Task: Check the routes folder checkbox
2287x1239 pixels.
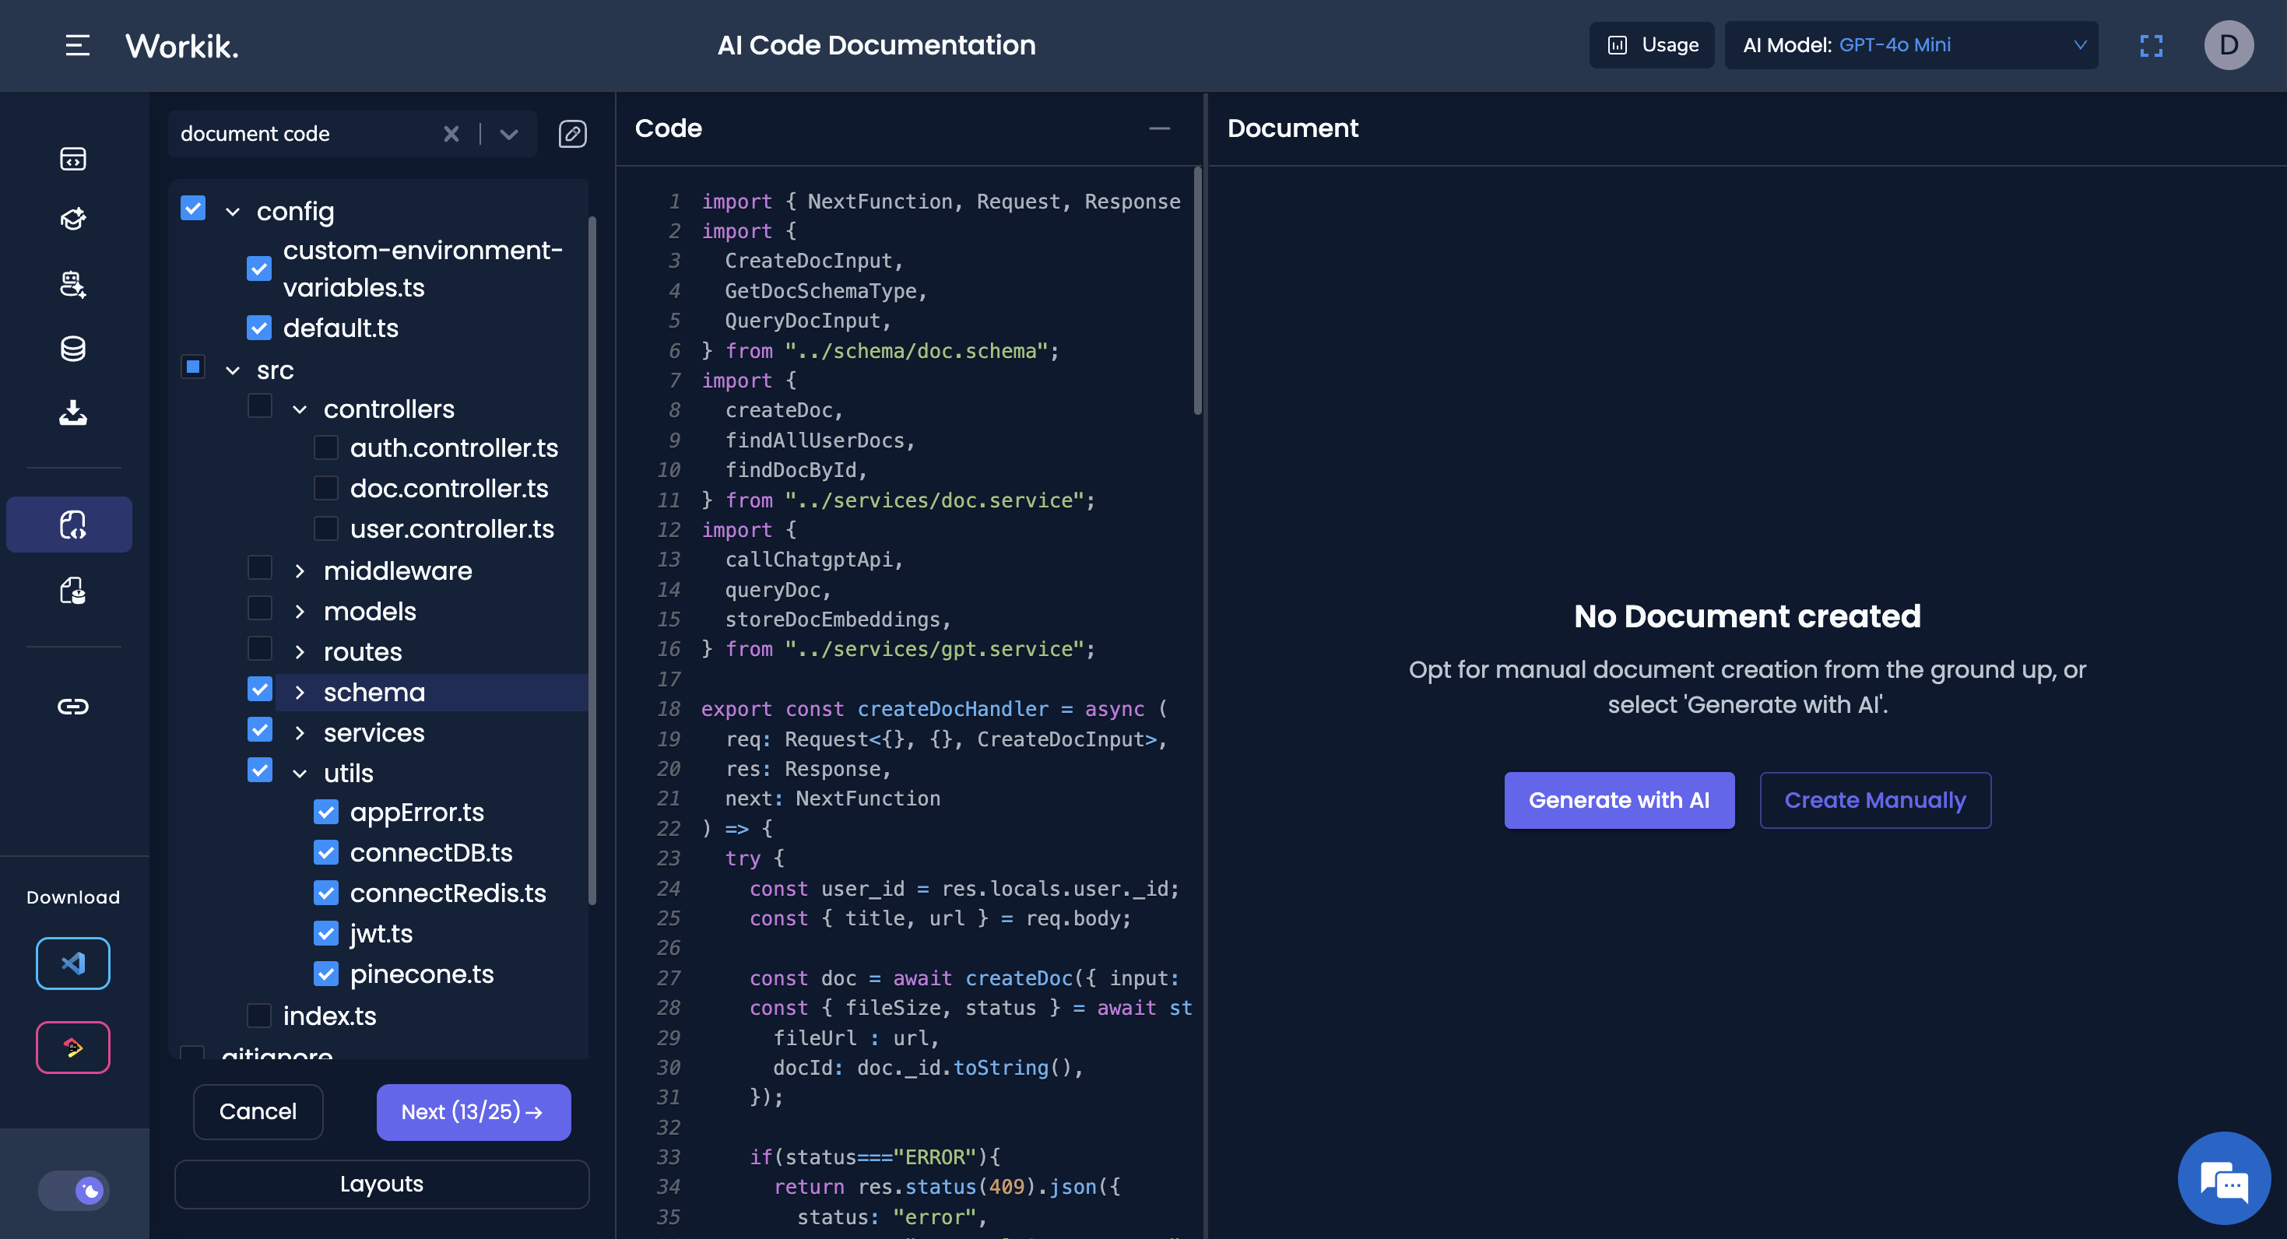Action: pos(259,649)
